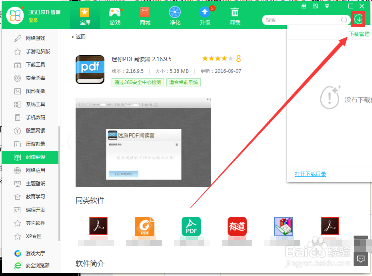
Task: Select 系统工具 category
Action: (30, 104)
